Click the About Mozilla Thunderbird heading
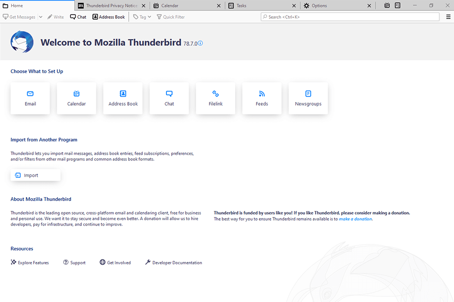 tap(41, 199)
